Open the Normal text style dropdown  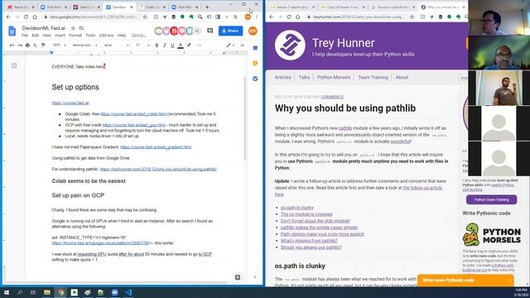[84, 46]
